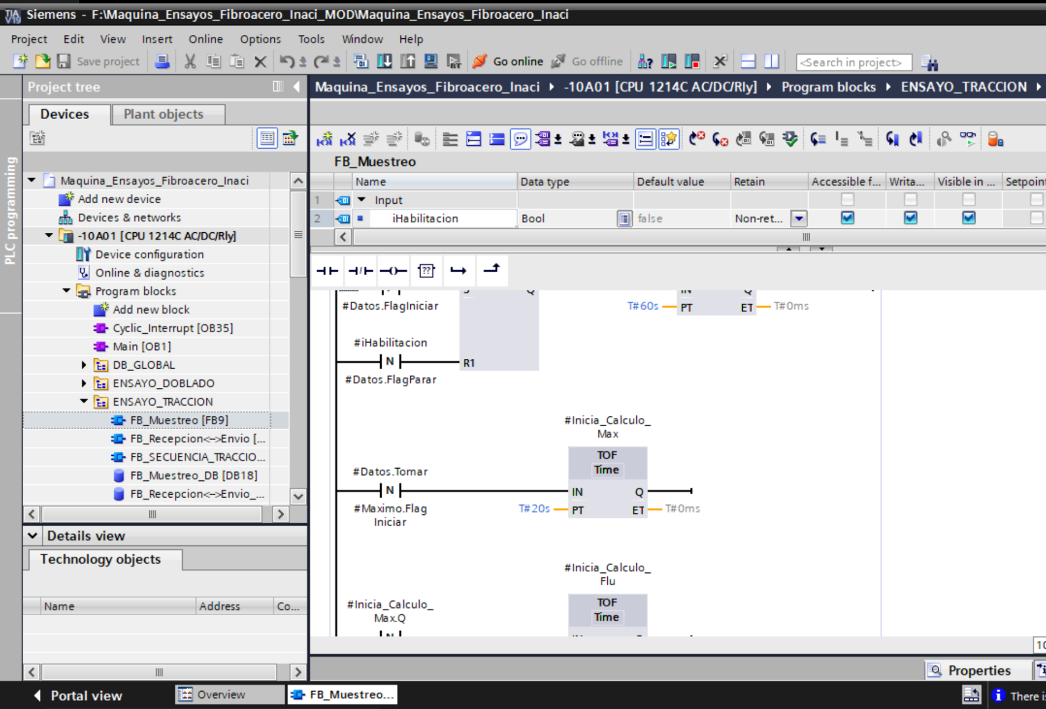The image size is (1046, 709).
Task: Open the Online menu
Action: click(x=205, y=39)
